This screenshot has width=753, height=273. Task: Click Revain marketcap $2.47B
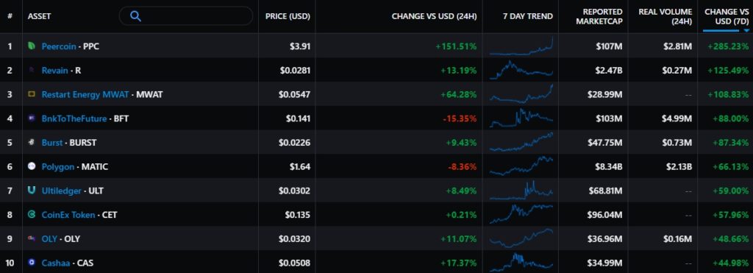(x=608, y=71)
